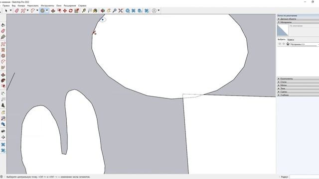Collapse the Материалы panel
Viewport: 319px width, 179px height.
pos(298,22)
